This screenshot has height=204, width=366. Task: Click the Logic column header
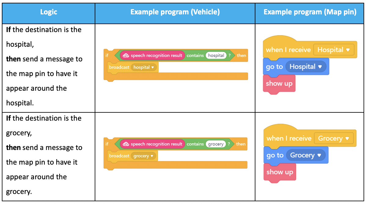click(x=49, y=12)
